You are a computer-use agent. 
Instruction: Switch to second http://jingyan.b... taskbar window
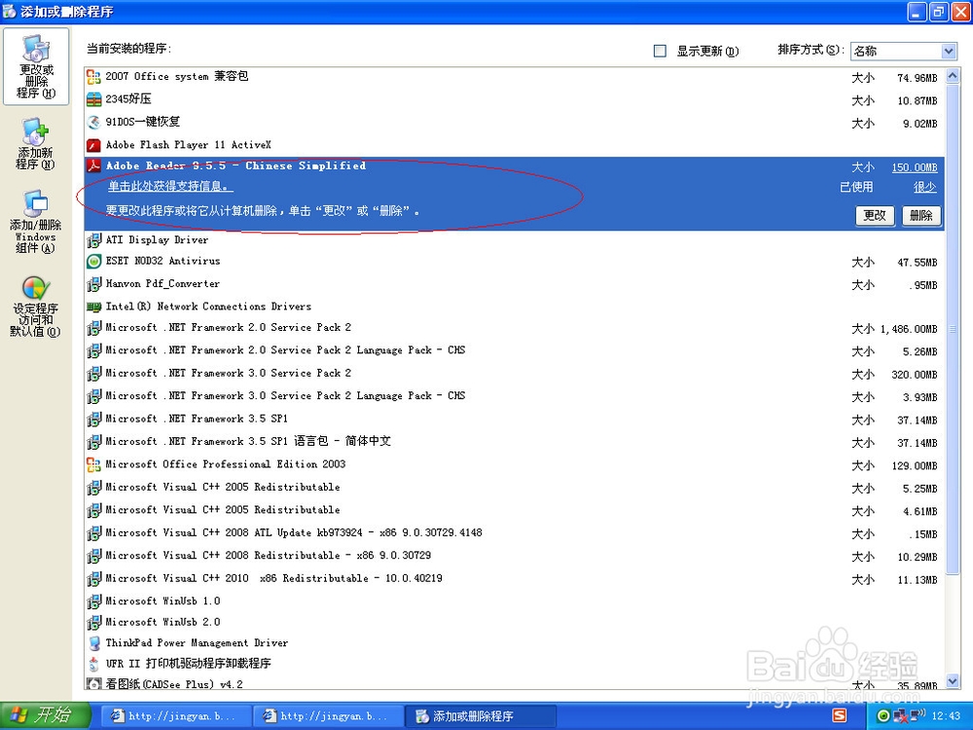pos(328,716)
